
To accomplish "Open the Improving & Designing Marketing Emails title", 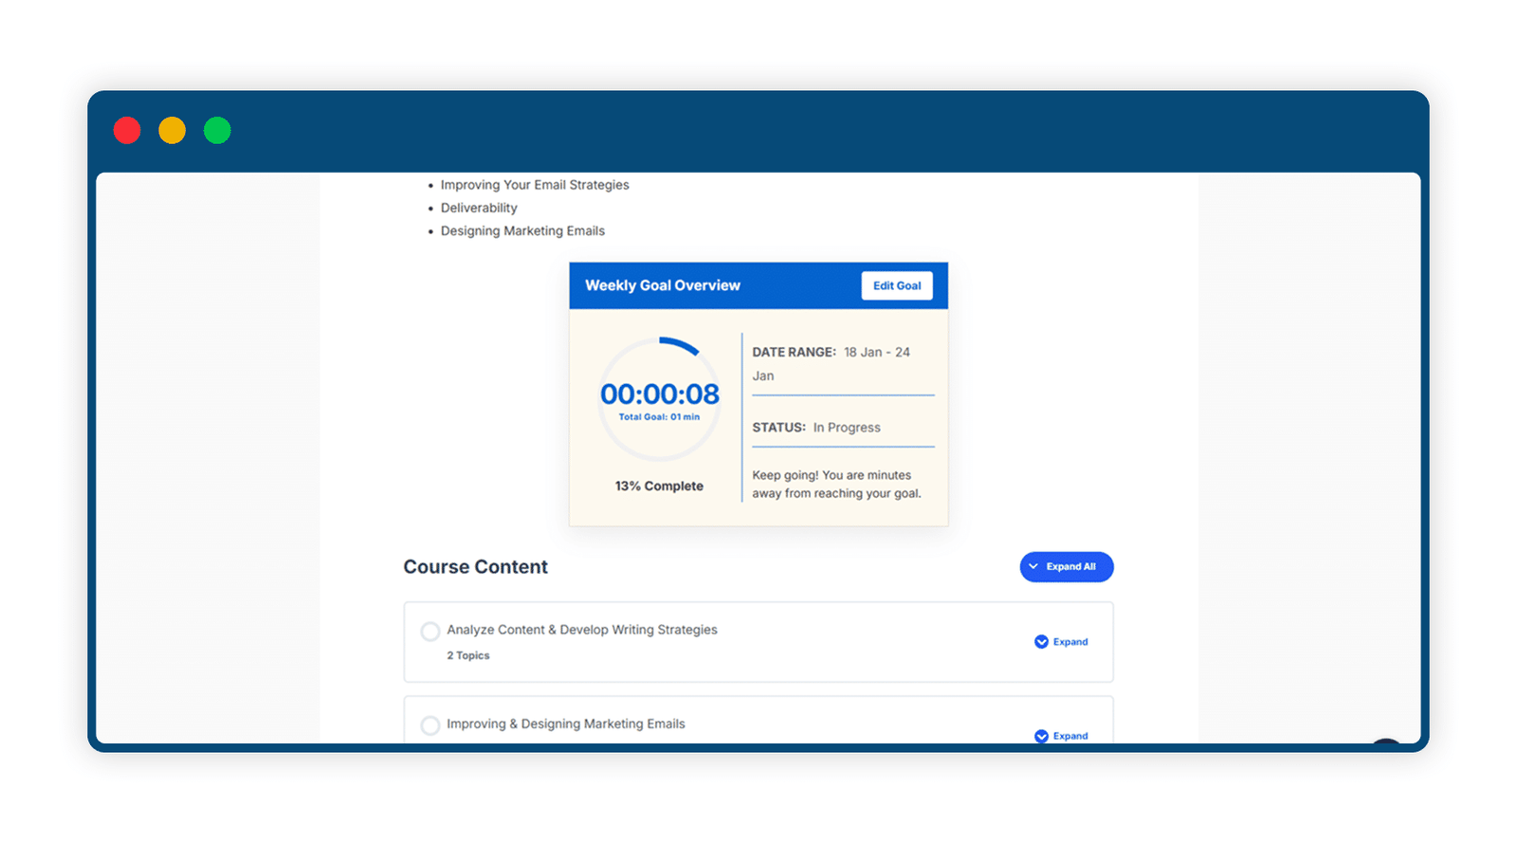I will coord(566,724).
